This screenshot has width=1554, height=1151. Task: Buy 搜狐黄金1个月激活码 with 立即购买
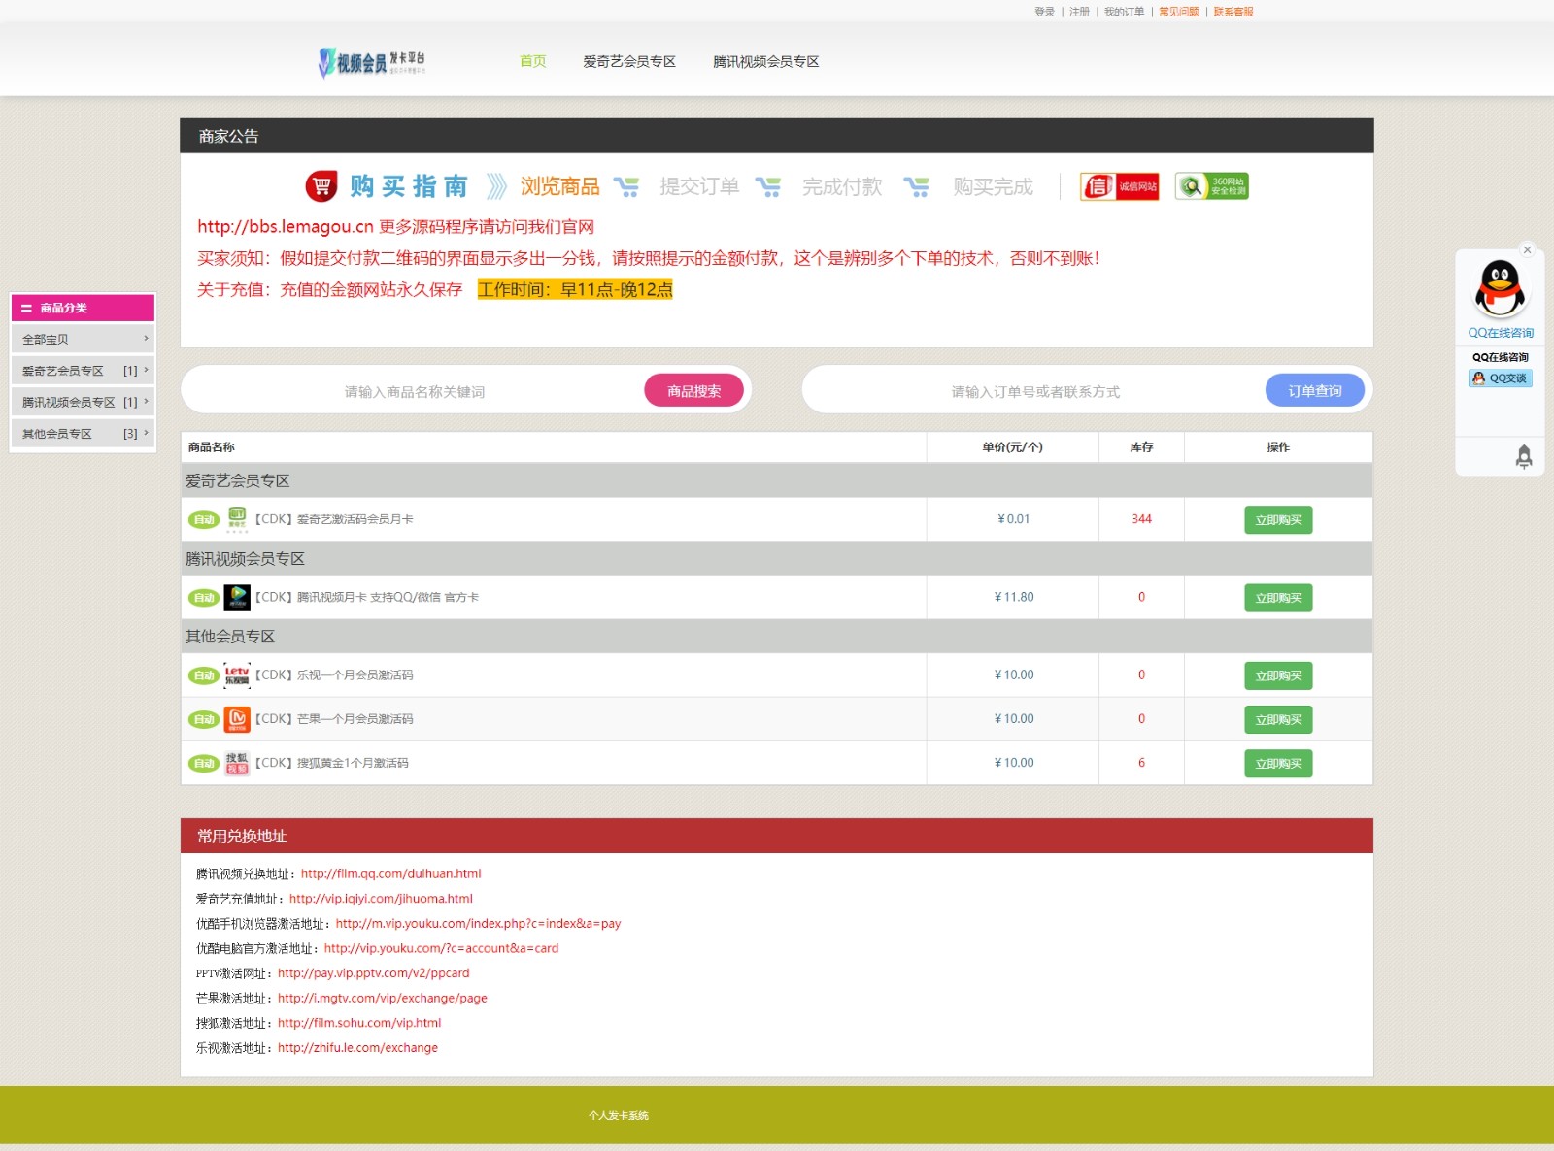pos(1278,764)
